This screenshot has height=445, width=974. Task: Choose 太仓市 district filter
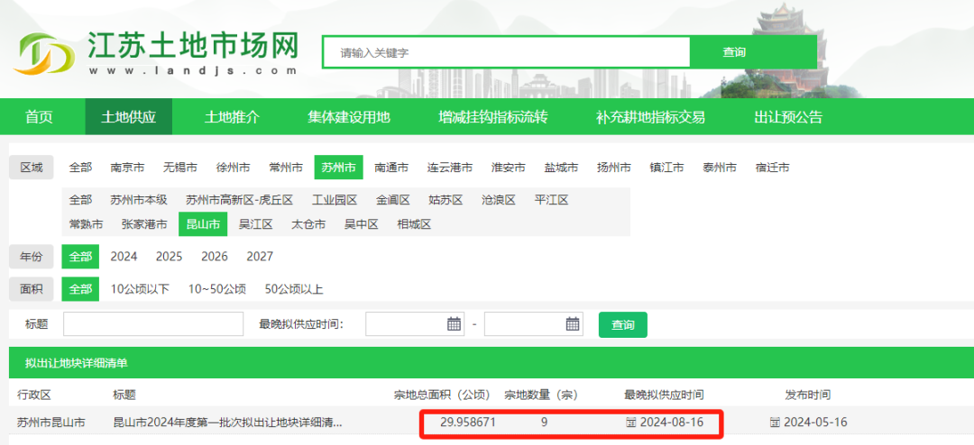(x=308, y=224)
